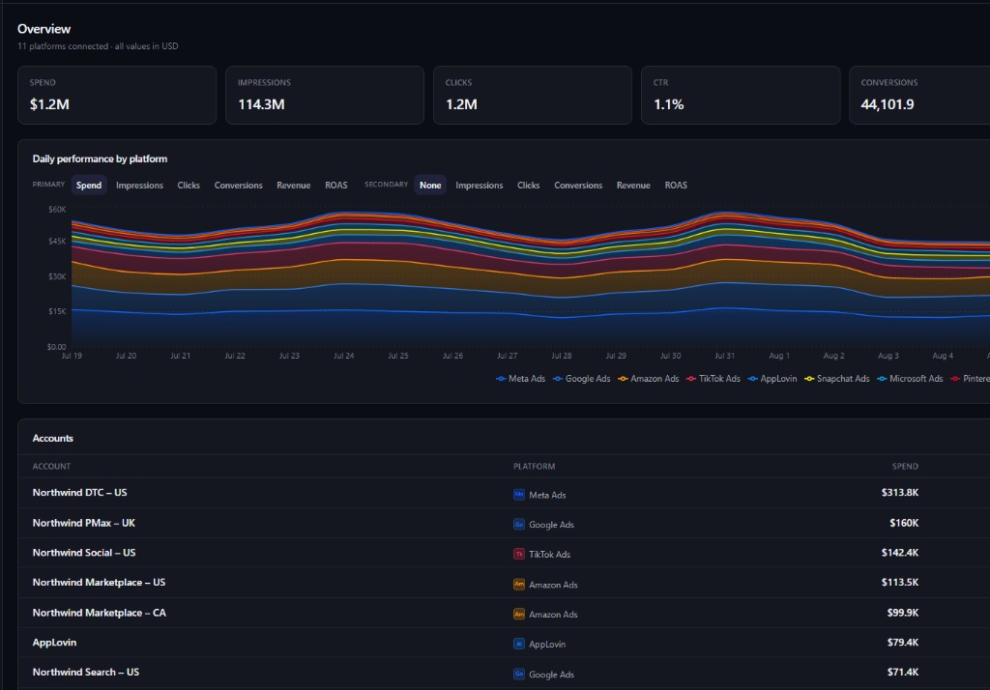Select Spend as the primary metric

click(x=89, y=185)
